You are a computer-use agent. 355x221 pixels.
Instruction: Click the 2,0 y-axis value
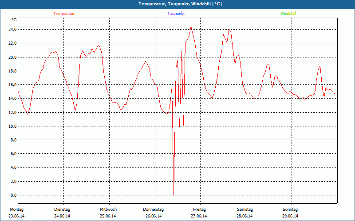coord(15,182)
